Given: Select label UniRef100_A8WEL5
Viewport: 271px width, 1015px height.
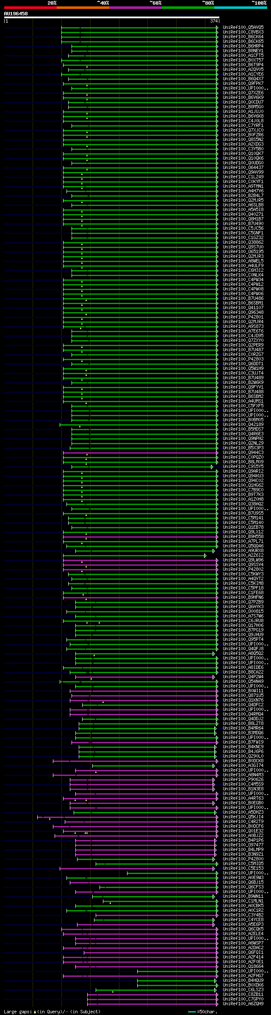Looking at the screenshot, I should pyautogui.click(x=243, y=261).
